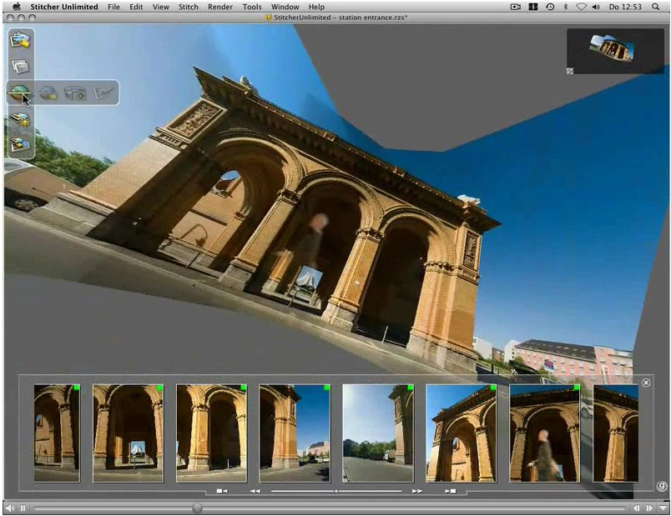Open the Stitch menu
The width and height of the screenshot is (671, 516).
click(x=188, y=6)
